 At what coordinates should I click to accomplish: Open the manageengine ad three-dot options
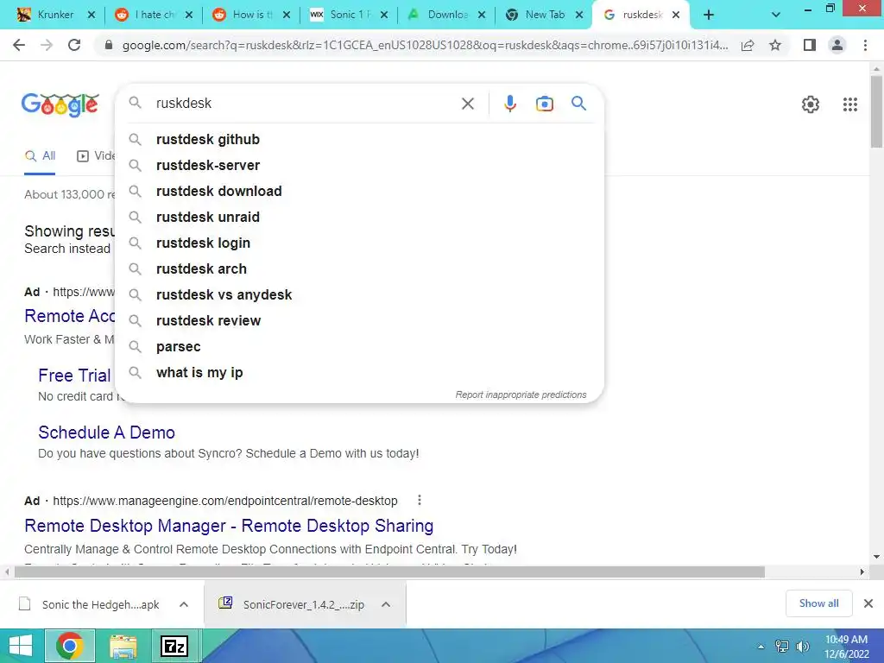[419, 500]
